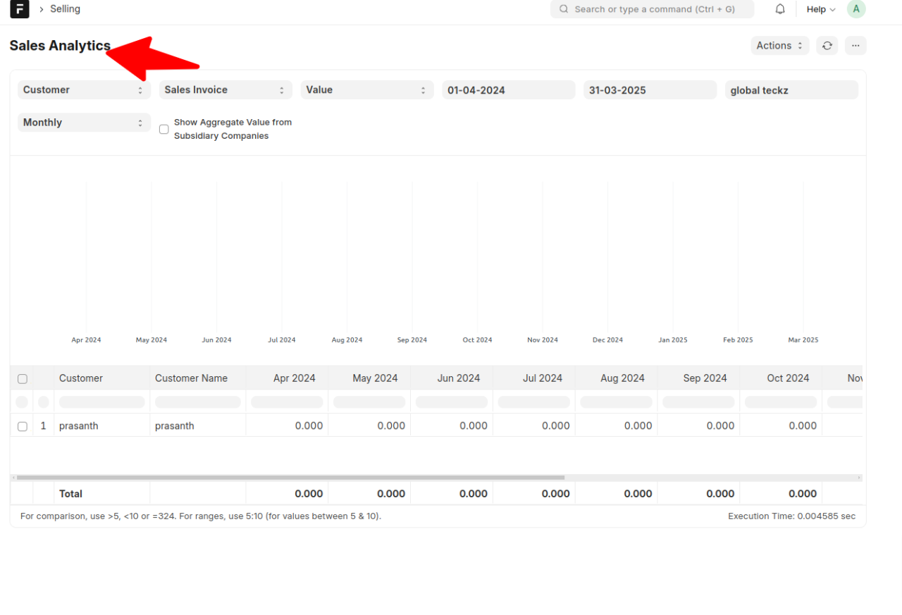Go to the Selling breadcrumb

click(x=65, y=9)
